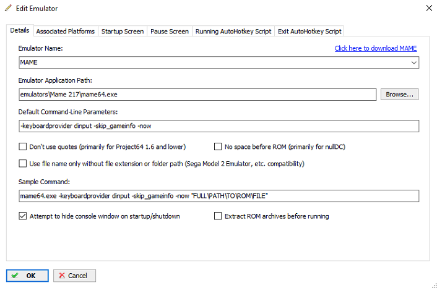Confirm with the OK button
437x288 pixels.
tap(27, 276)
